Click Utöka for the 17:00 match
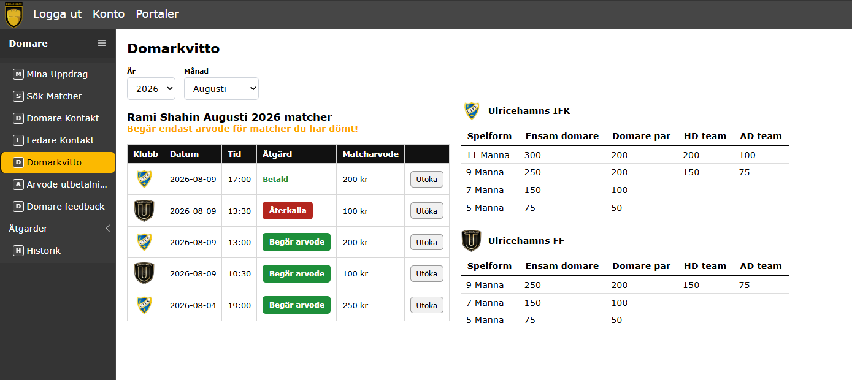The width and height of the screenshot is (852, 380). coord(426,179)
